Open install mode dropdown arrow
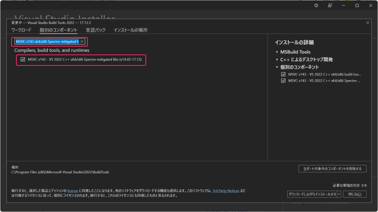 tap(339, 194)
